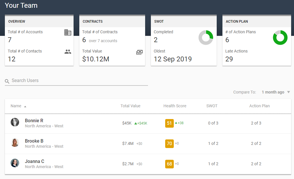Open Brooke B's user name link
This screenshot has width=294, height=179.
34,141
